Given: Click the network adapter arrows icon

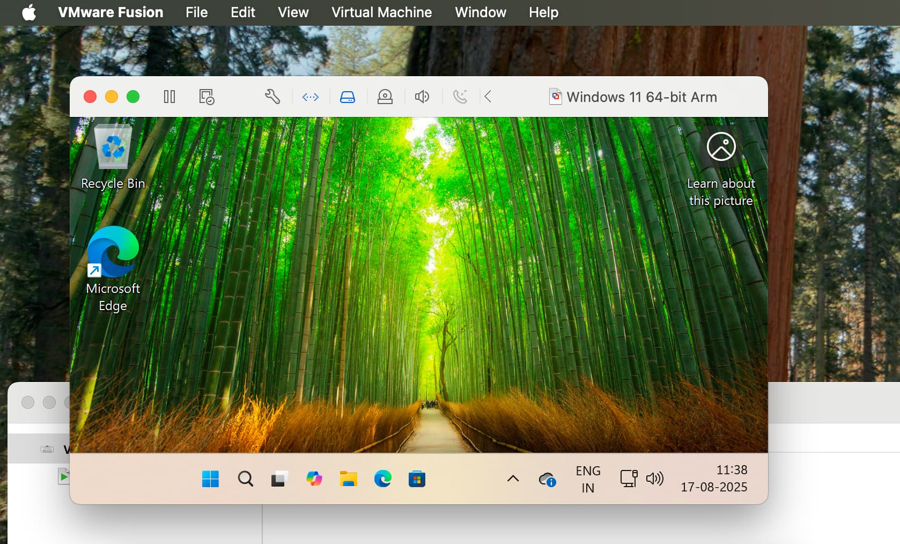Looking at the screenshot, I should 311,97.
